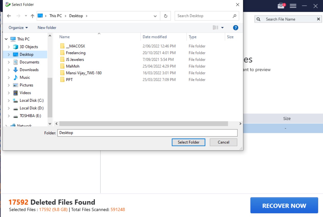Expand the Local Disk (C:) tree node

9,100
